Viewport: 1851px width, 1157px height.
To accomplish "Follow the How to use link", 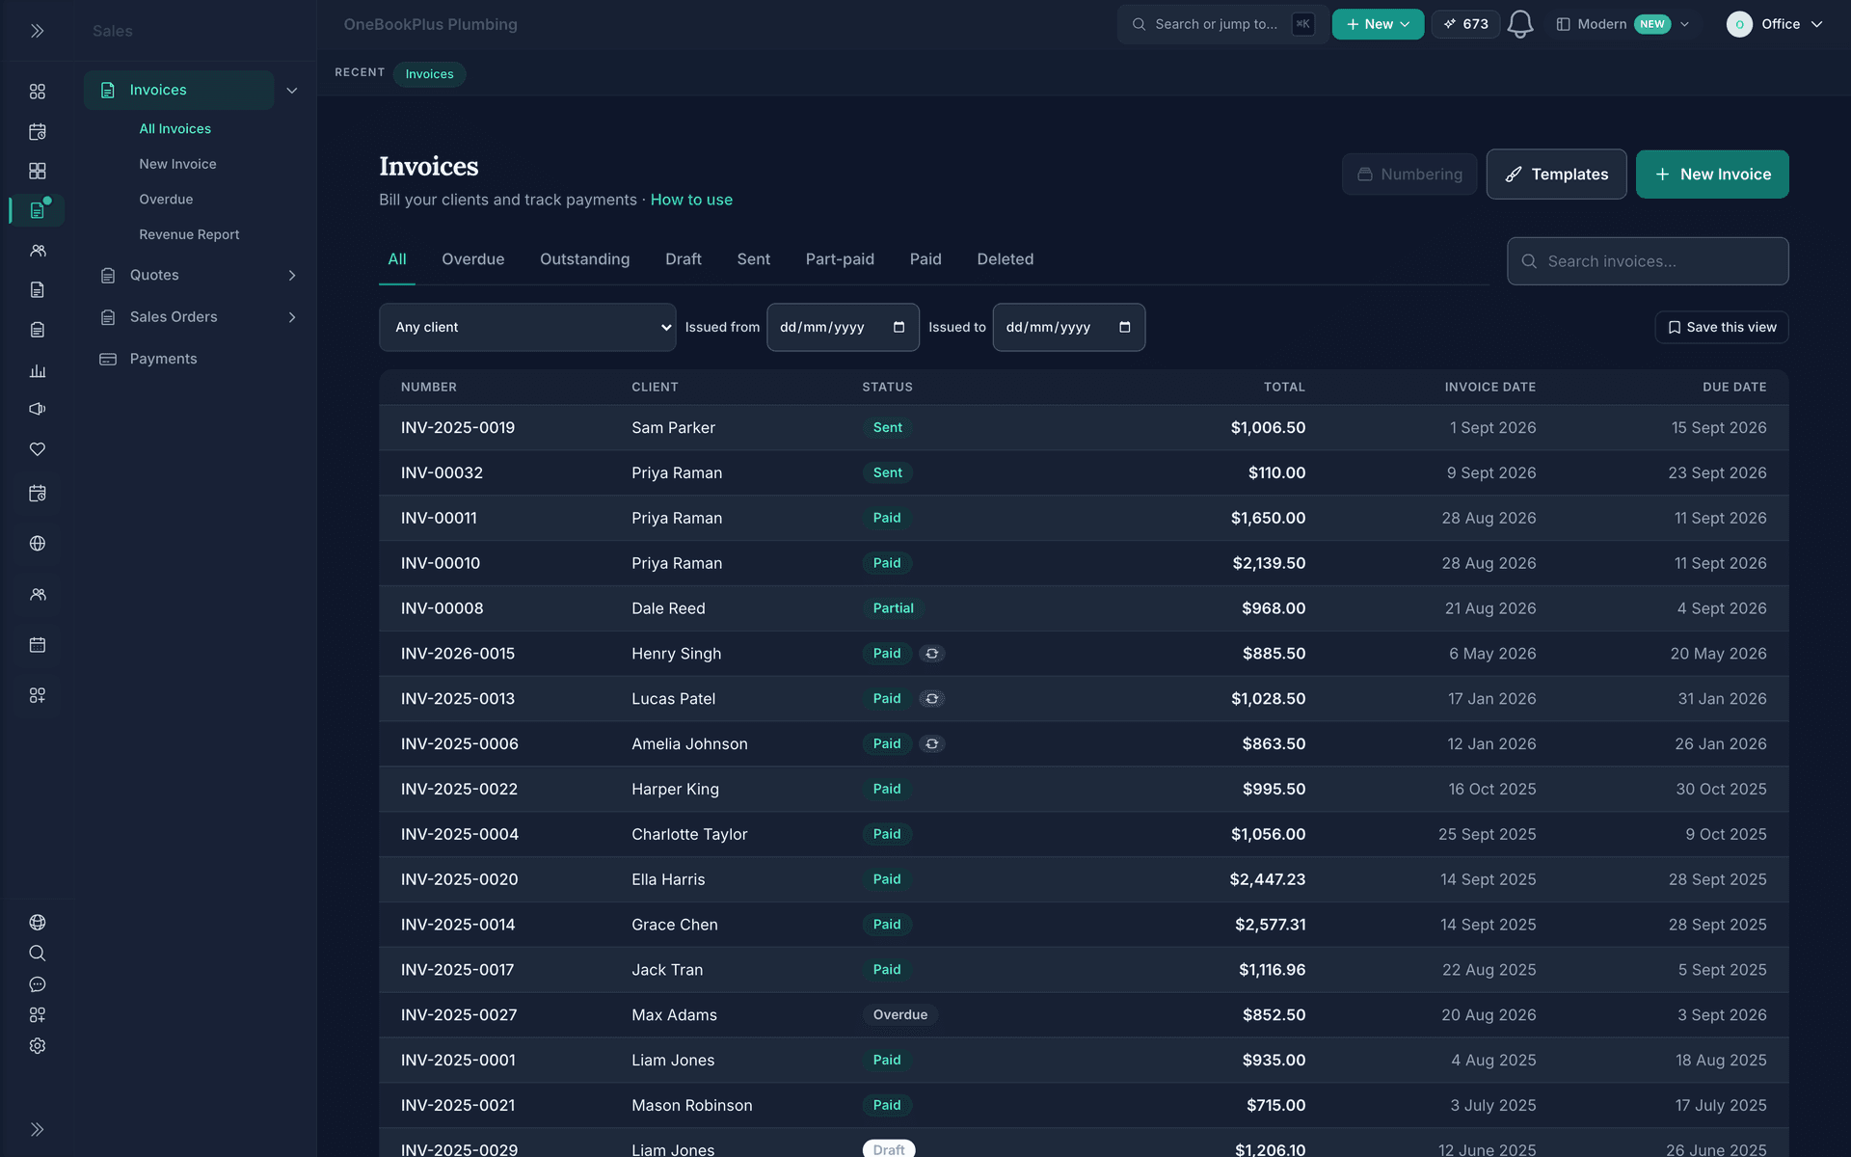I will coord(691,200).
